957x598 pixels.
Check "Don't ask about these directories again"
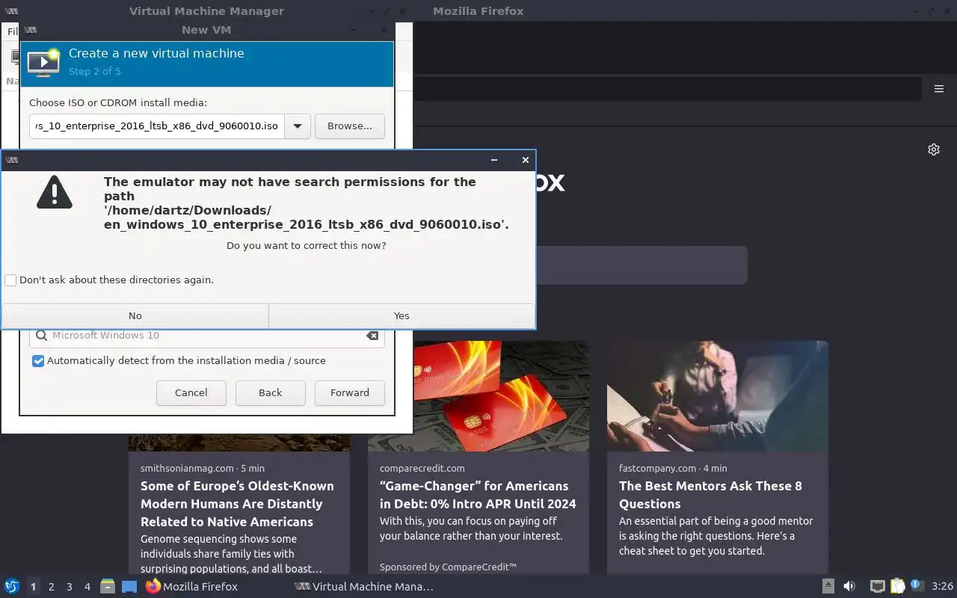click(10, 280)
